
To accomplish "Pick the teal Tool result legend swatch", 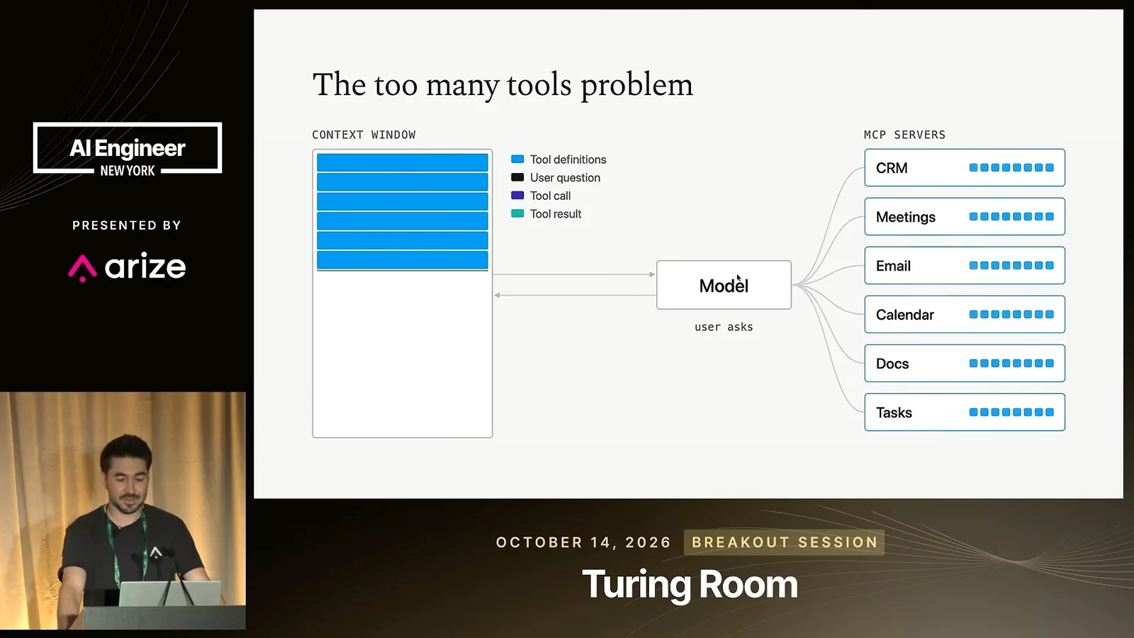I will [x=517, y=213].
